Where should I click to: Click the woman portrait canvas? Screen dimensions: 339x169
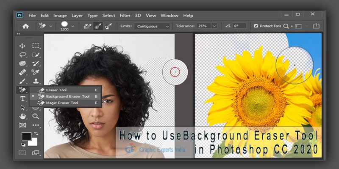point(109,96)
